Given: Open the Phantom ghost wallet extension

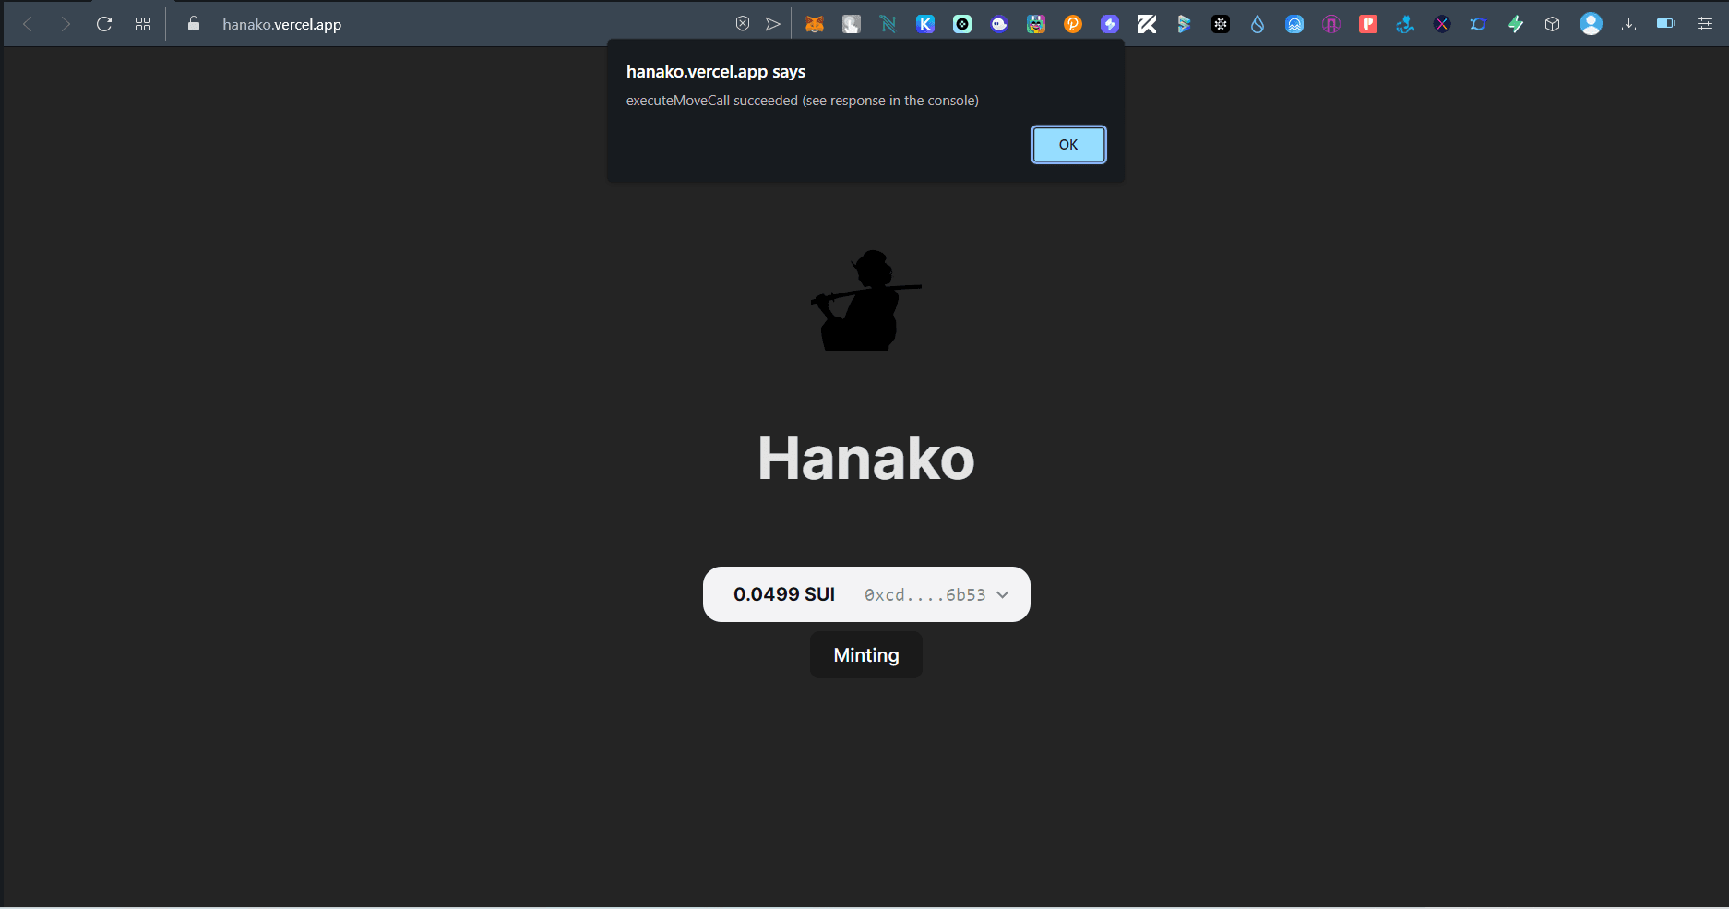Looking at the screenshot, I should pos(999,25).
